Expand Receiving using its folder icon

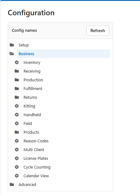[x=17, y=71]
